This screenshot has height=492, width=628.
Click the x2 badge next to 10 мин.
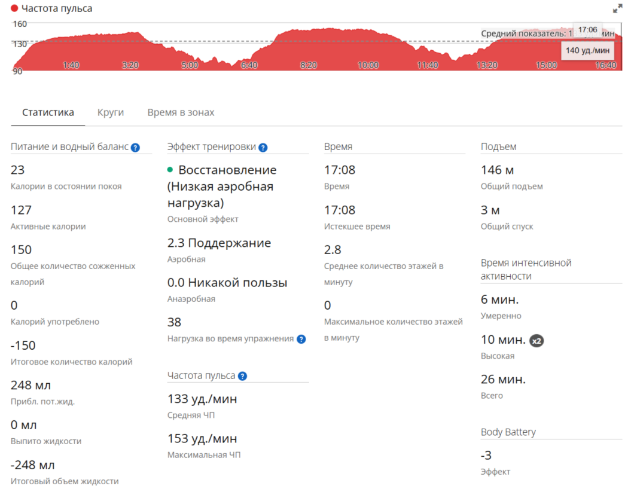[536, 341]
